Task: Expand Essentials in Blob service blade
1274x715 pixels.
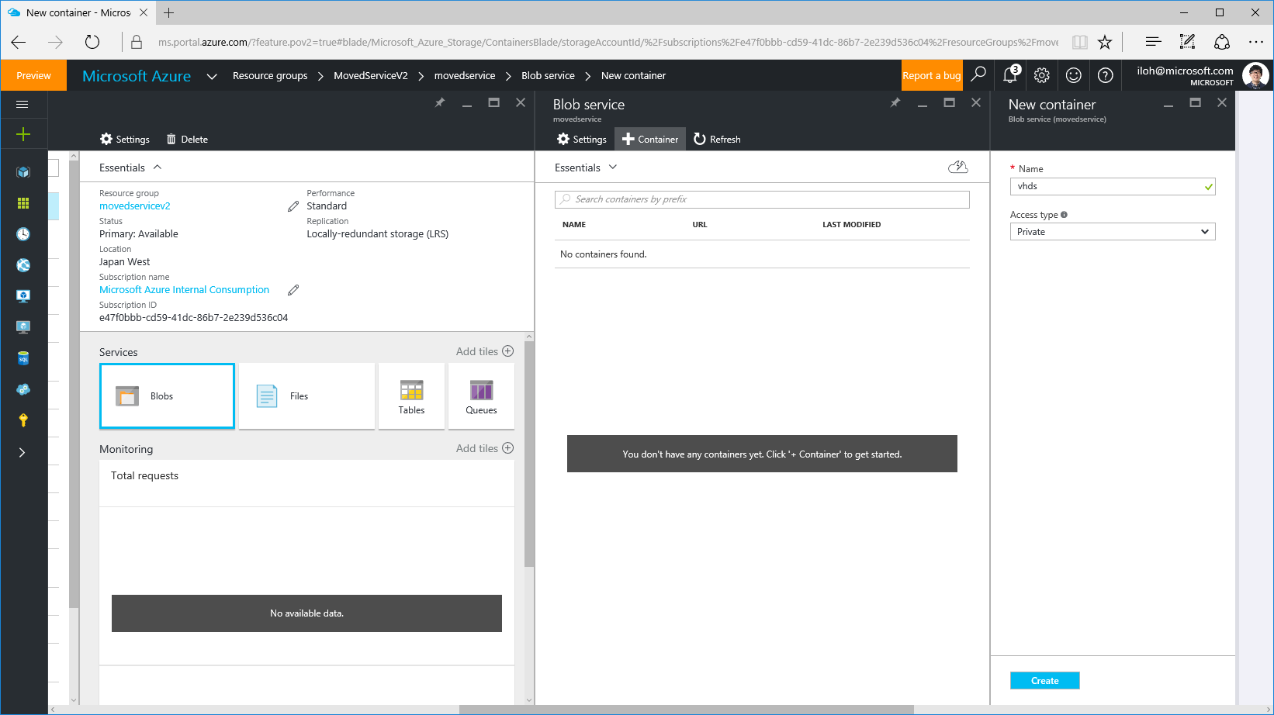Action: click(x=586, y=168)
